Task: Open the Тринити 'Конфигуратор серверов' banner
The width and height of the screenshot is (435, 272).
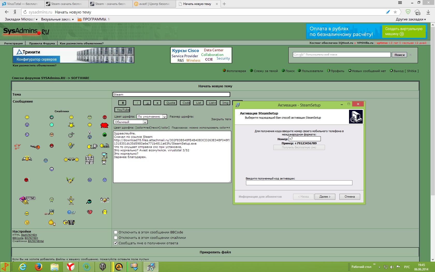Action: pos(74,55)
